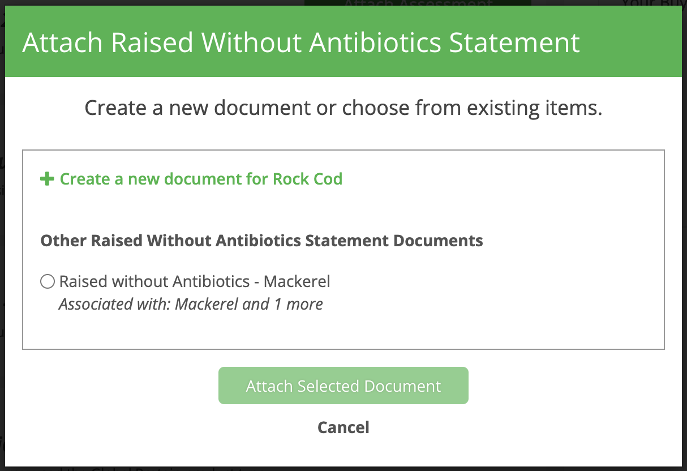Screen dimensions: 687x471
Task: Click the 'Attach Raised Without Antibiotics Statement' title
Action: (301, 43)
